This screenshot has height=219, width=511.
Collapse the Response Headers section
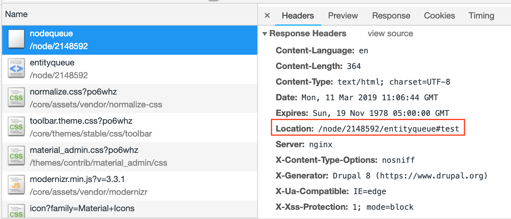click(x=264, y=34)
